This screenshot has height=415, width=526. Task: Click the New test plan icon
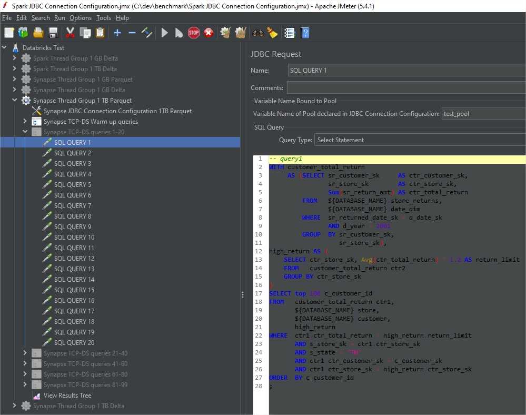click(x=9, y=33)
